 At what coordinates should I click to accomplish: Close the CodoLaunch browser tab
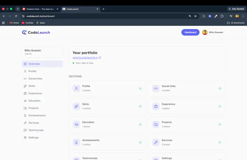click(97, 9)
